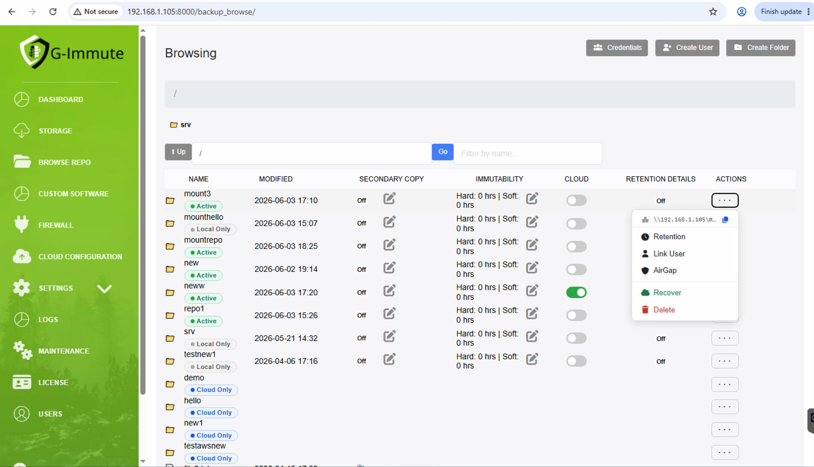Open the mount3 folder icon
This screenshot has width=814, height=467.
[x=170, y=201]
